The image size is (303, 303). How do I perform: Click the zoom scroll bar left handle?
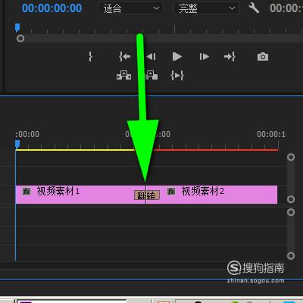[x=20, y=39]
